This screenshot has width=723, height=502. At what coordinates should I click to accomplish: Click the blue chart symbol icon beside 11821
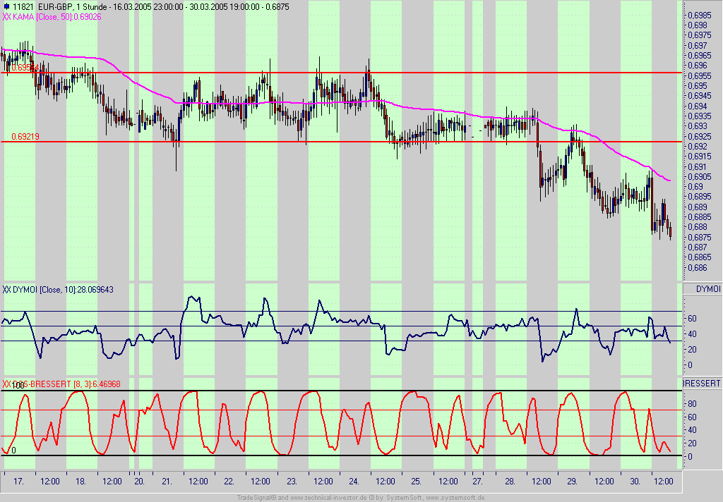coord(6,7)
